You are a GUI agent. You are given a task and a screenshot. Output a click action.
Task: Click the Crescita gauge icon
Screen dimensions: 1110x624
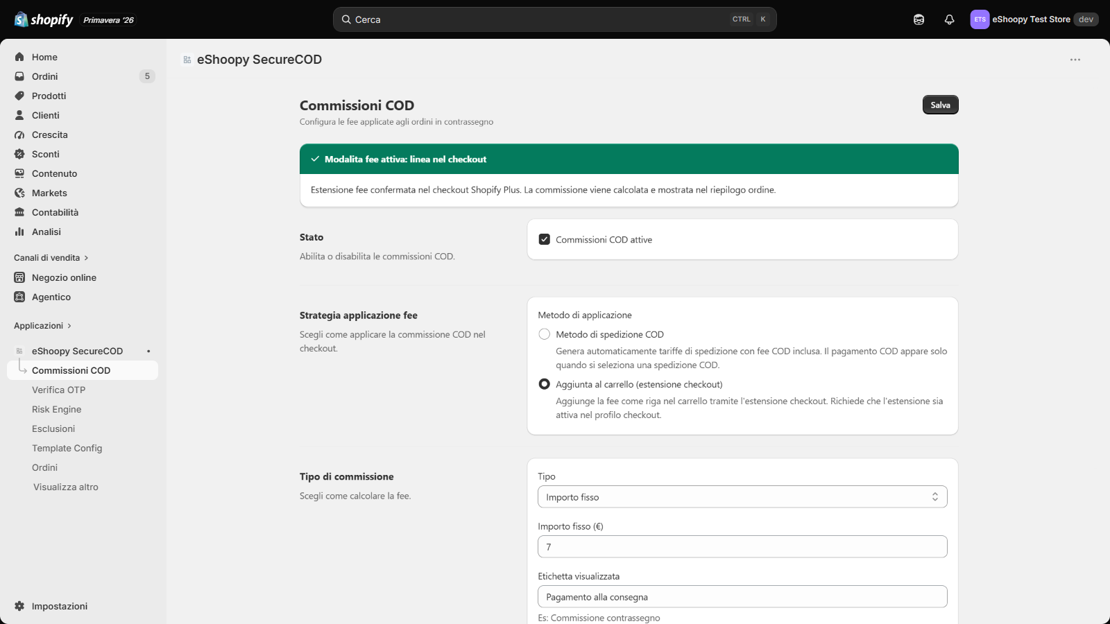[x=19, y=135]
